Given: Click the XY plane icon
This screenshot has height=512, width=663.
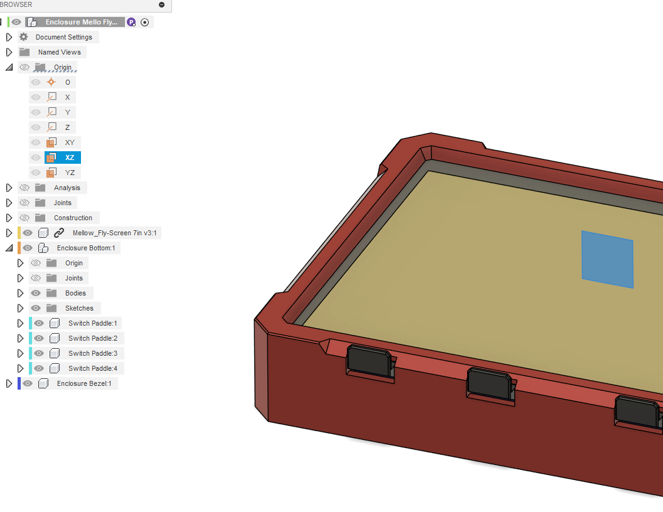Looking at the screenshot, I should (x=51, y=142).
